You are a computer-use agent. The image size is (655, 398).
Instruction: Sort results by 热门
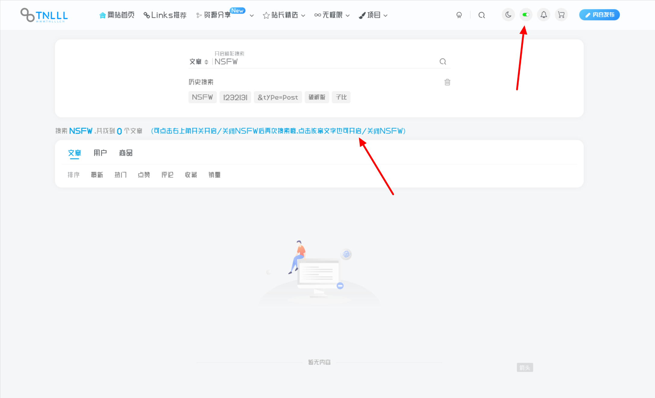tap(120, 175)
